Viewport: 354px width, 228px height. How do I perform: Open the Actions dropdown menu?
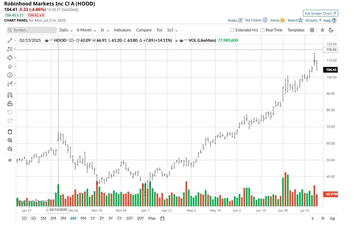tap(313, 20)
